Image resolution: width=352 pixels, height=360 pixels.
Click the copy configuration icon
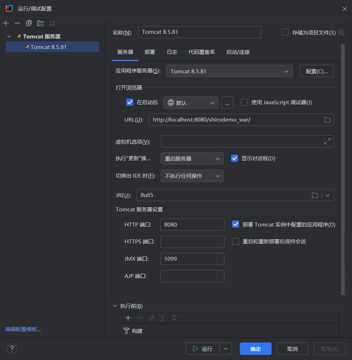click(x=29, y=23)
